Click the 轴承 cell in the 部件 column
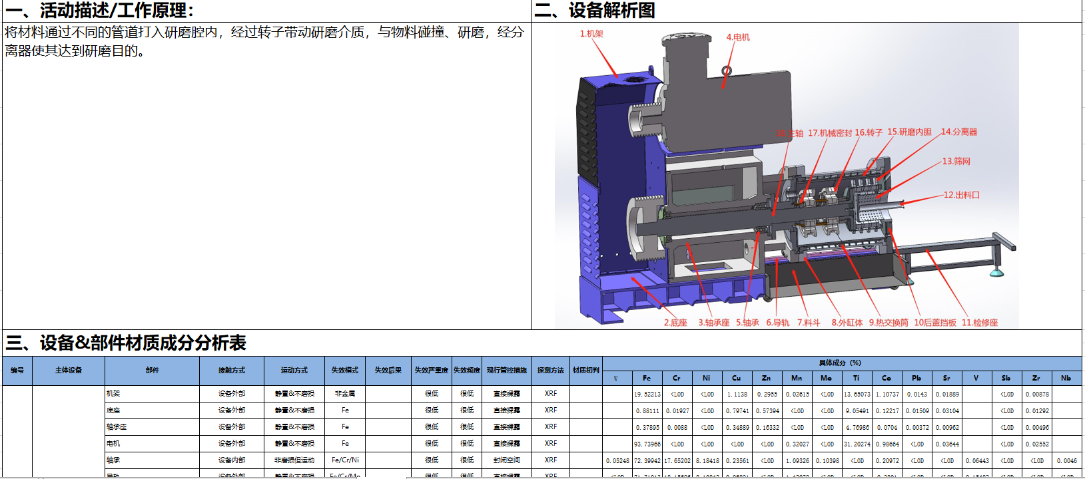Screen dimensions: 1085x479 (x=152, y=460)
